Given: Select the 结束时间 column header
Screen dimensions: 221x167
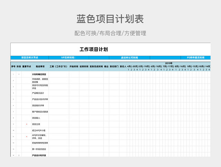Looking at the screenshot, I should click(x=84, y=66).
